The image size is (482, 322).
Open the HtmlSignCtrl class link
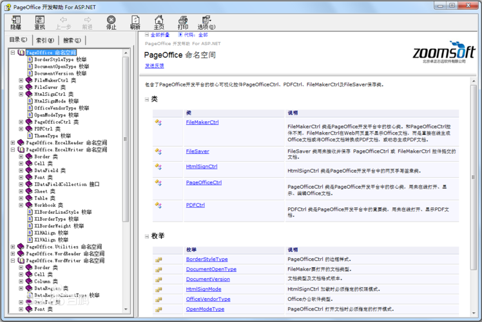tap(202, 167)
